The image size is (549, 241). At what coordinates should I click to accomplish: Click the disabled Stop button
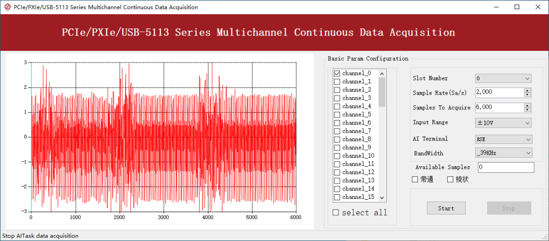pos(509,208)
